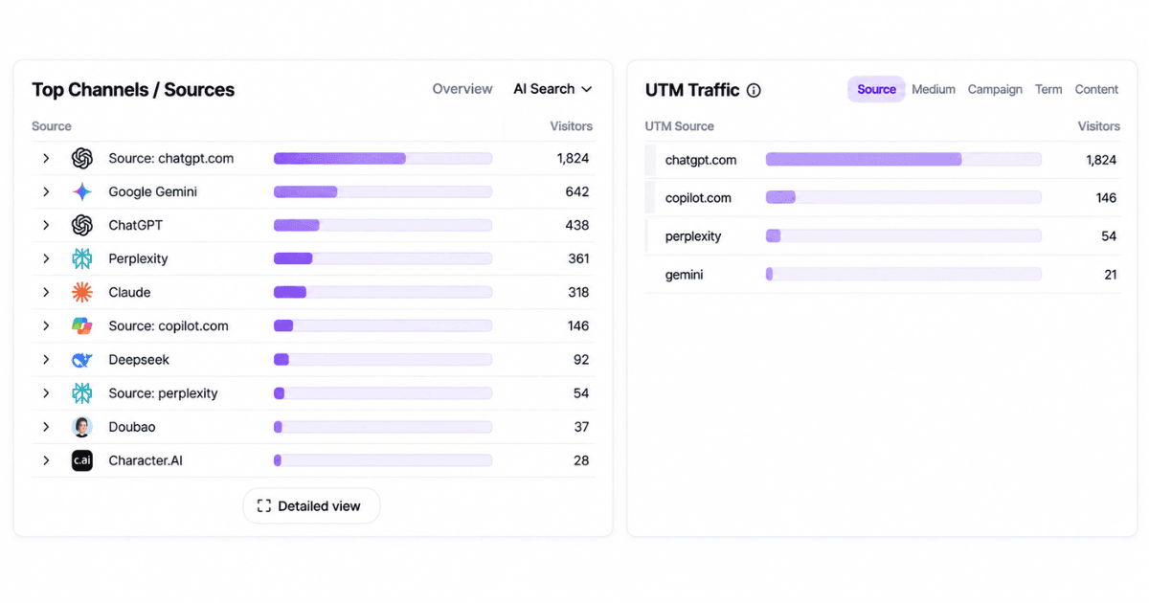Click the ChatGPT row logo icon

point(82,226)
